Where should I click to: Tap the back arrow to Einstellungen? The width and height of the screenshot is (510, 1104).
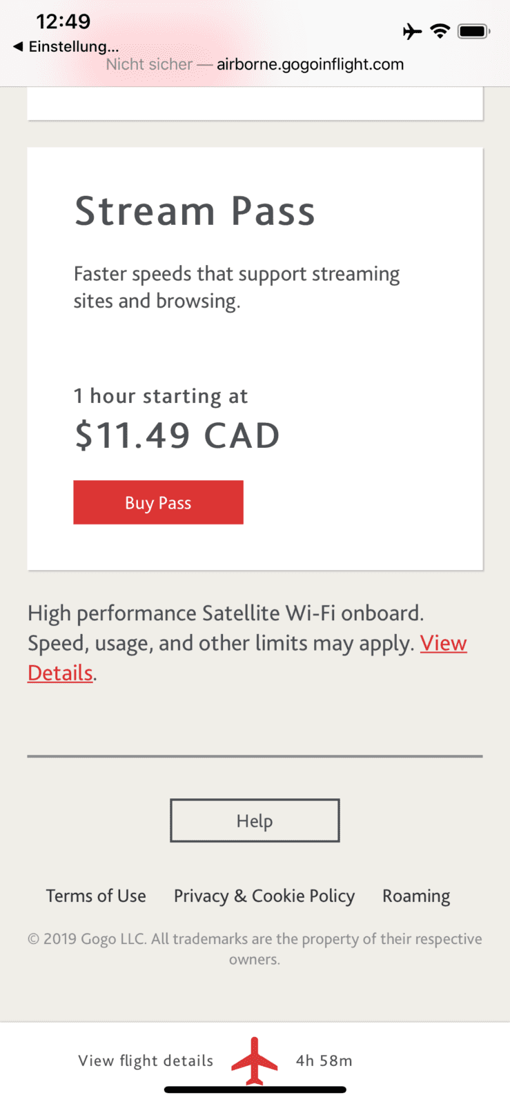[x=19, y=47]
